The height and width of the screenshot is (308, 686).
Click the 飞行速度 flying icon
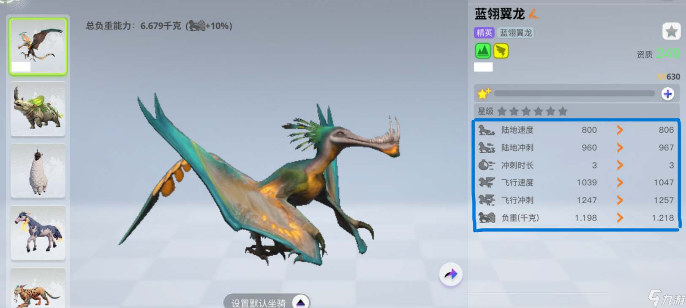tap(486, 182)
